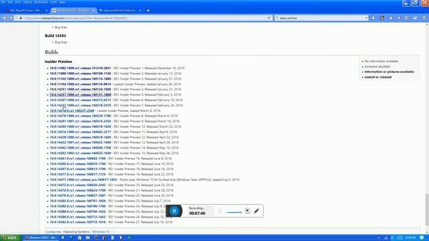429x241 pixels.
Task: Open the Bookmarks menu
Action: click(42, 2)
